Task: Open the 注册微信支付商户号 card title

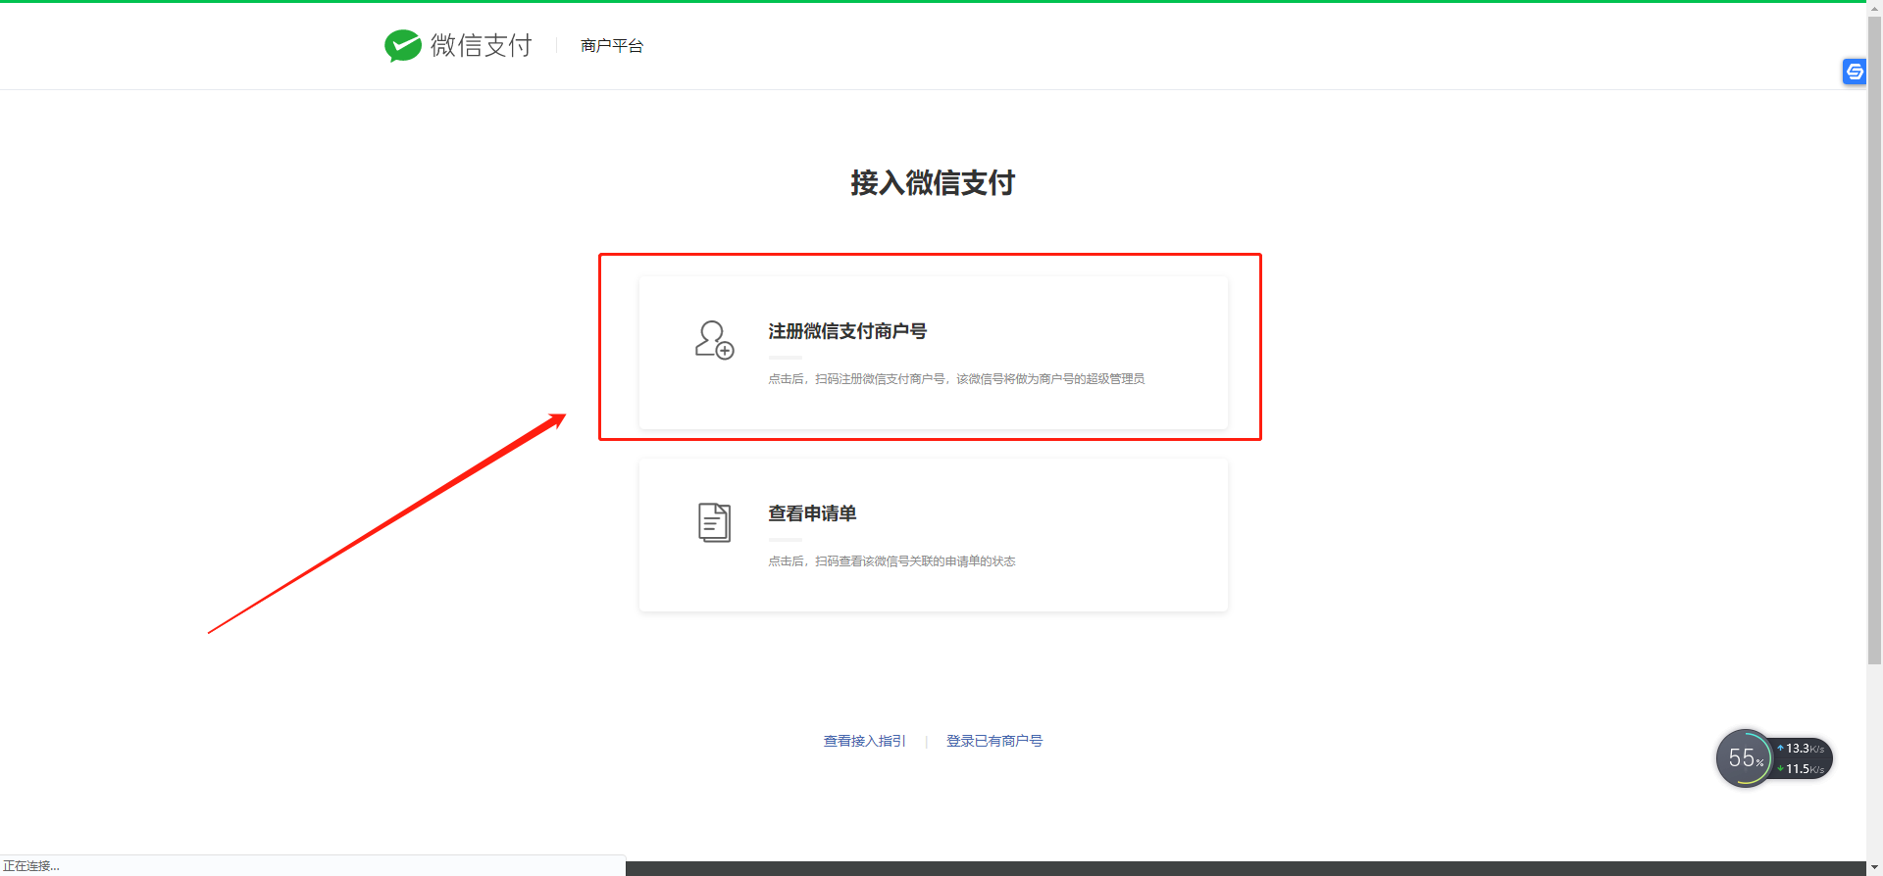Action: pos(847,331)
